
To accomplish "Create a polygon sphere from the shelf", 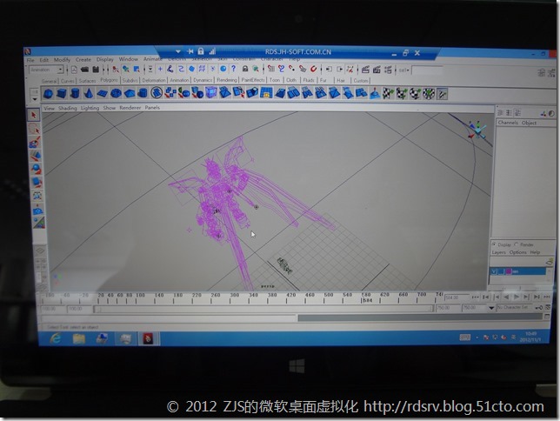I will (48, 94).
